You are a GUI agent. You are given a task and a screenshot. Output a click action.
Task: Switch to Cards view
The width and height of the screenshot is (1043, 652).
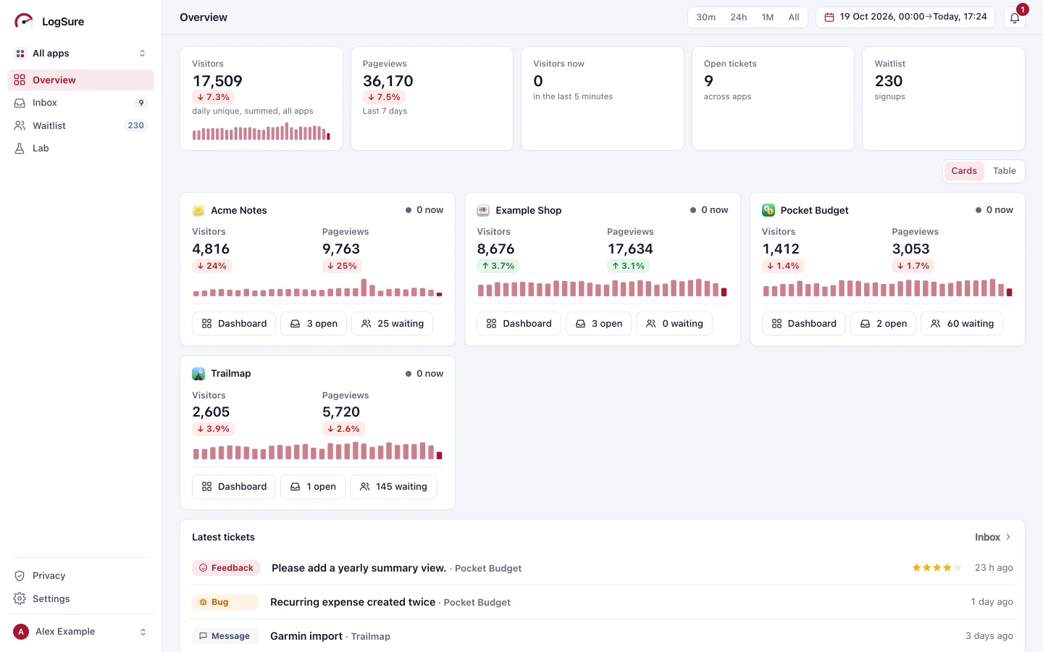[964, 171]
